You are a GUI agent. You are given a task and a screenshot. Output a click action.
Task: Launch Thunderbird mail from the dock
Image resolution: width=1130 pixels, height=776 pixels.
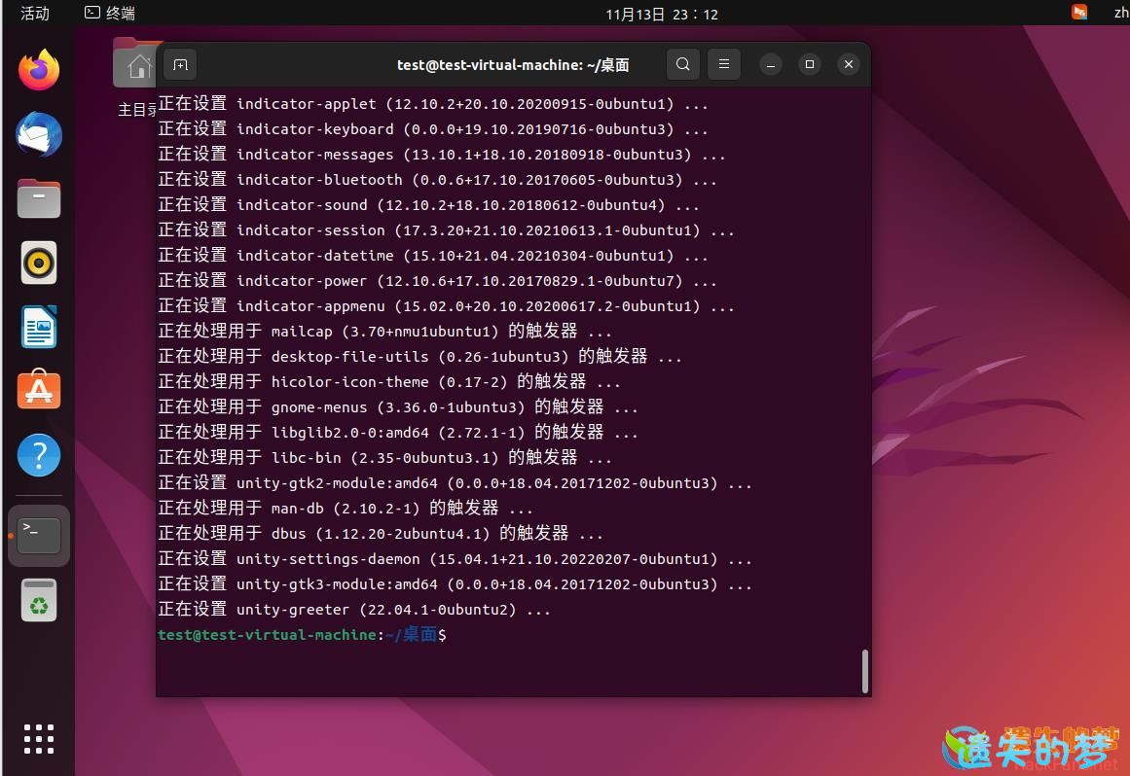pos(39,134)
